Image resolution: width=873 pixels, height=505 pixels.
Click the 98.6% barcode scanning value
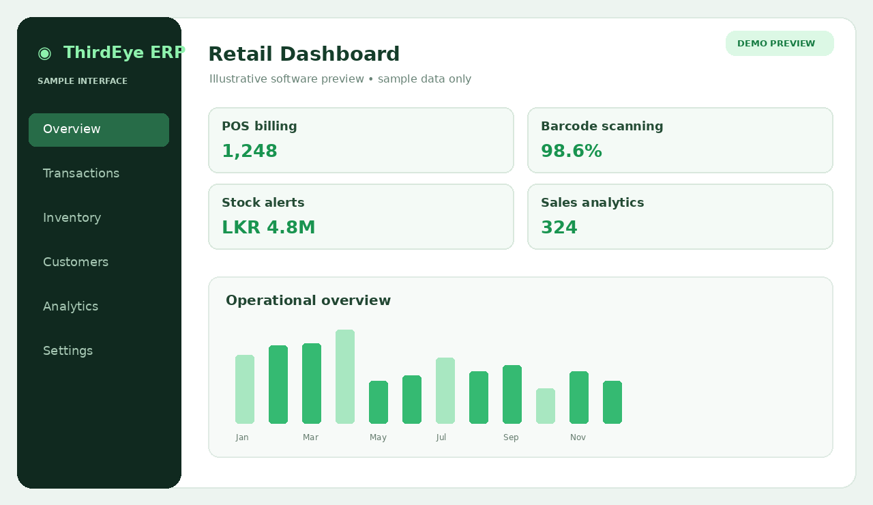click(572, 151)
